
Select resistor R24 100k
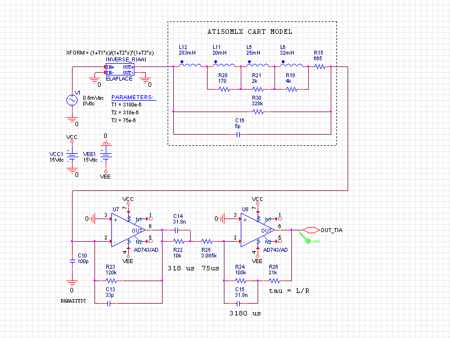[x=241, y=281]
